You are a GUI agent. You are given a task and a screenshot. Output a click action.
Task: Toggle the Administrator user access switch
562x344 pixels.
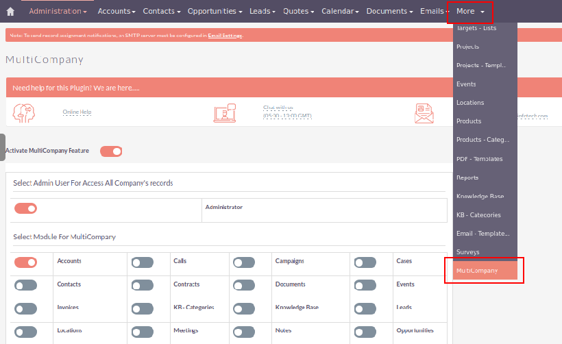(25, 208)
